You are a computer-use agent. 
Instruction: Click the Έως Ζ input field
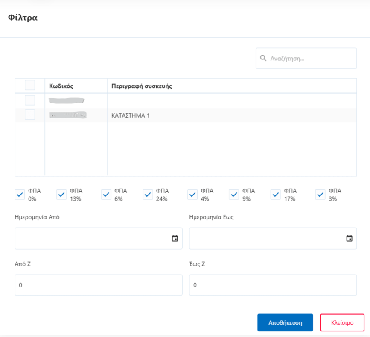point(273,285)
